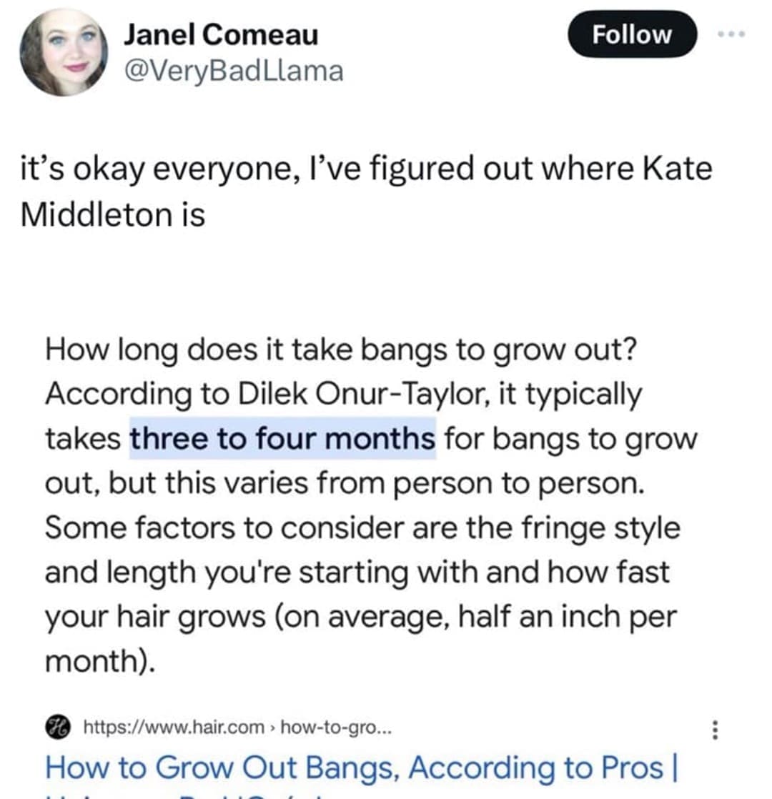Image resolution: width=772 pixels, height=799 pixels.
Task: Click the https://www.hair.com URL
Action: click(x=174, y=728)
